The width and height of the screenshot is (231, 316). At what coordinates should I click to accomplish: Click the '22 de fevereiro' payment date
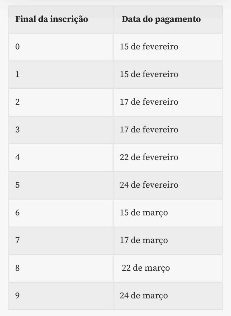[x=149, y=157]
